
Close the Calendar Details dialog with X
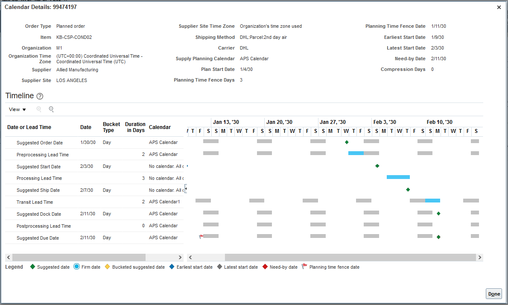click(499, 7)
